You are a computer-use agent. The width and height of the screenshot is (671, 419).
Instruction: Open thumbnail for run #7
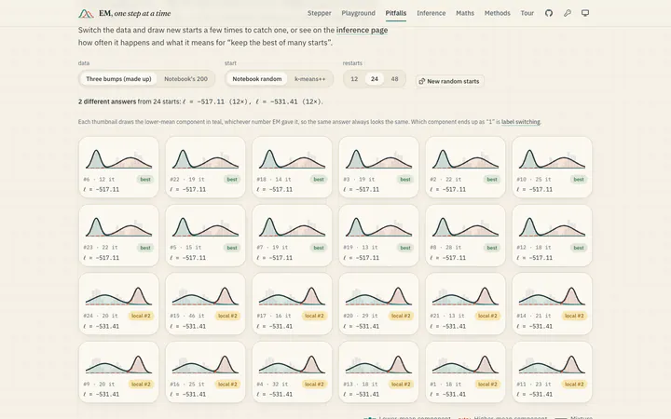(292, 236)
